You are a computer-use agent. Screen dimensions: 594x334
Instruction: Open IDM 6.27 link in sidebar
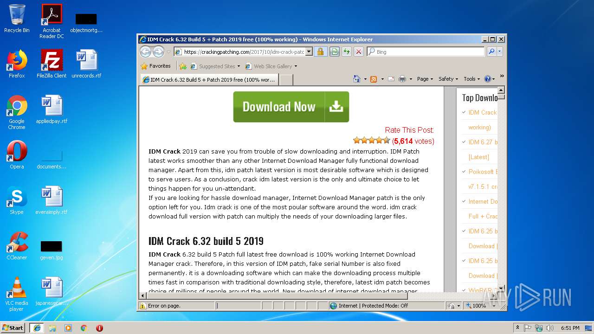pyautogui.click(x=483, y=142)
